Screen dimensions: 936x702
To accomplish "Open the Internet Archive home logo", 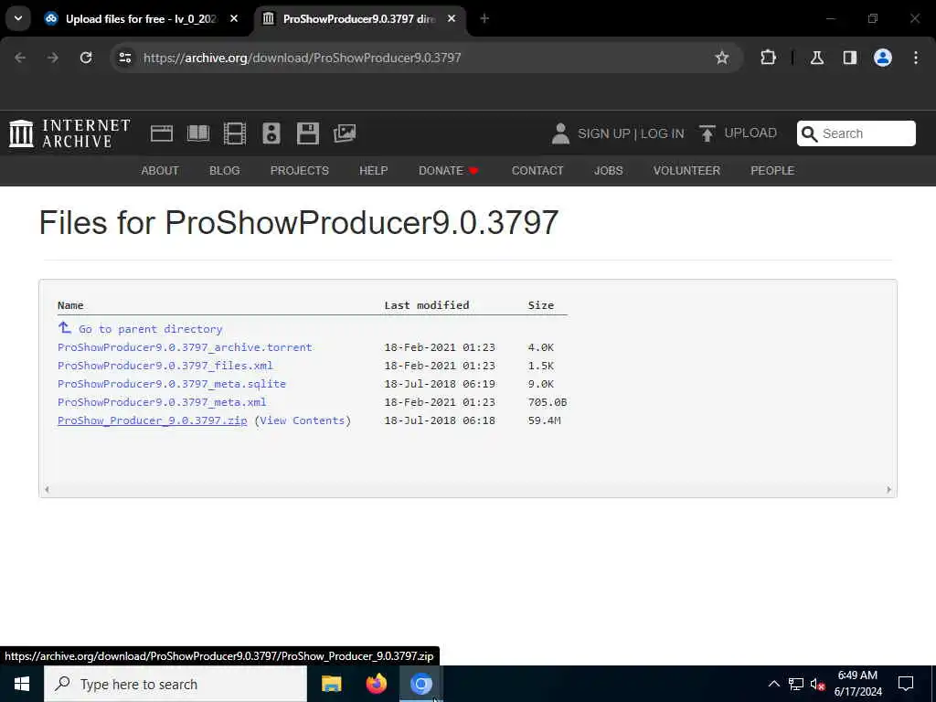I will 69,133.
